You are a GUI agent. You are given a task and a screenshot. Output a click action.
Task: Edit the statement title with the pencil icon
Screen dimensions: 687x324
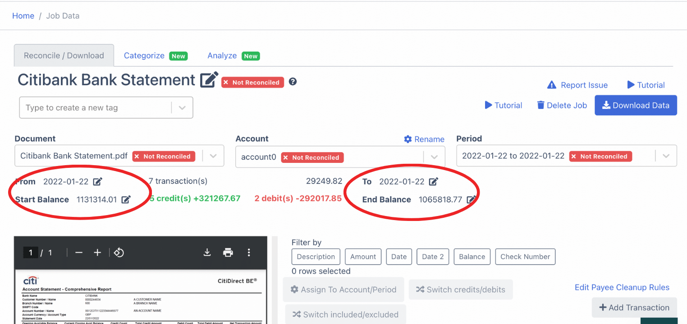(209, 80)
